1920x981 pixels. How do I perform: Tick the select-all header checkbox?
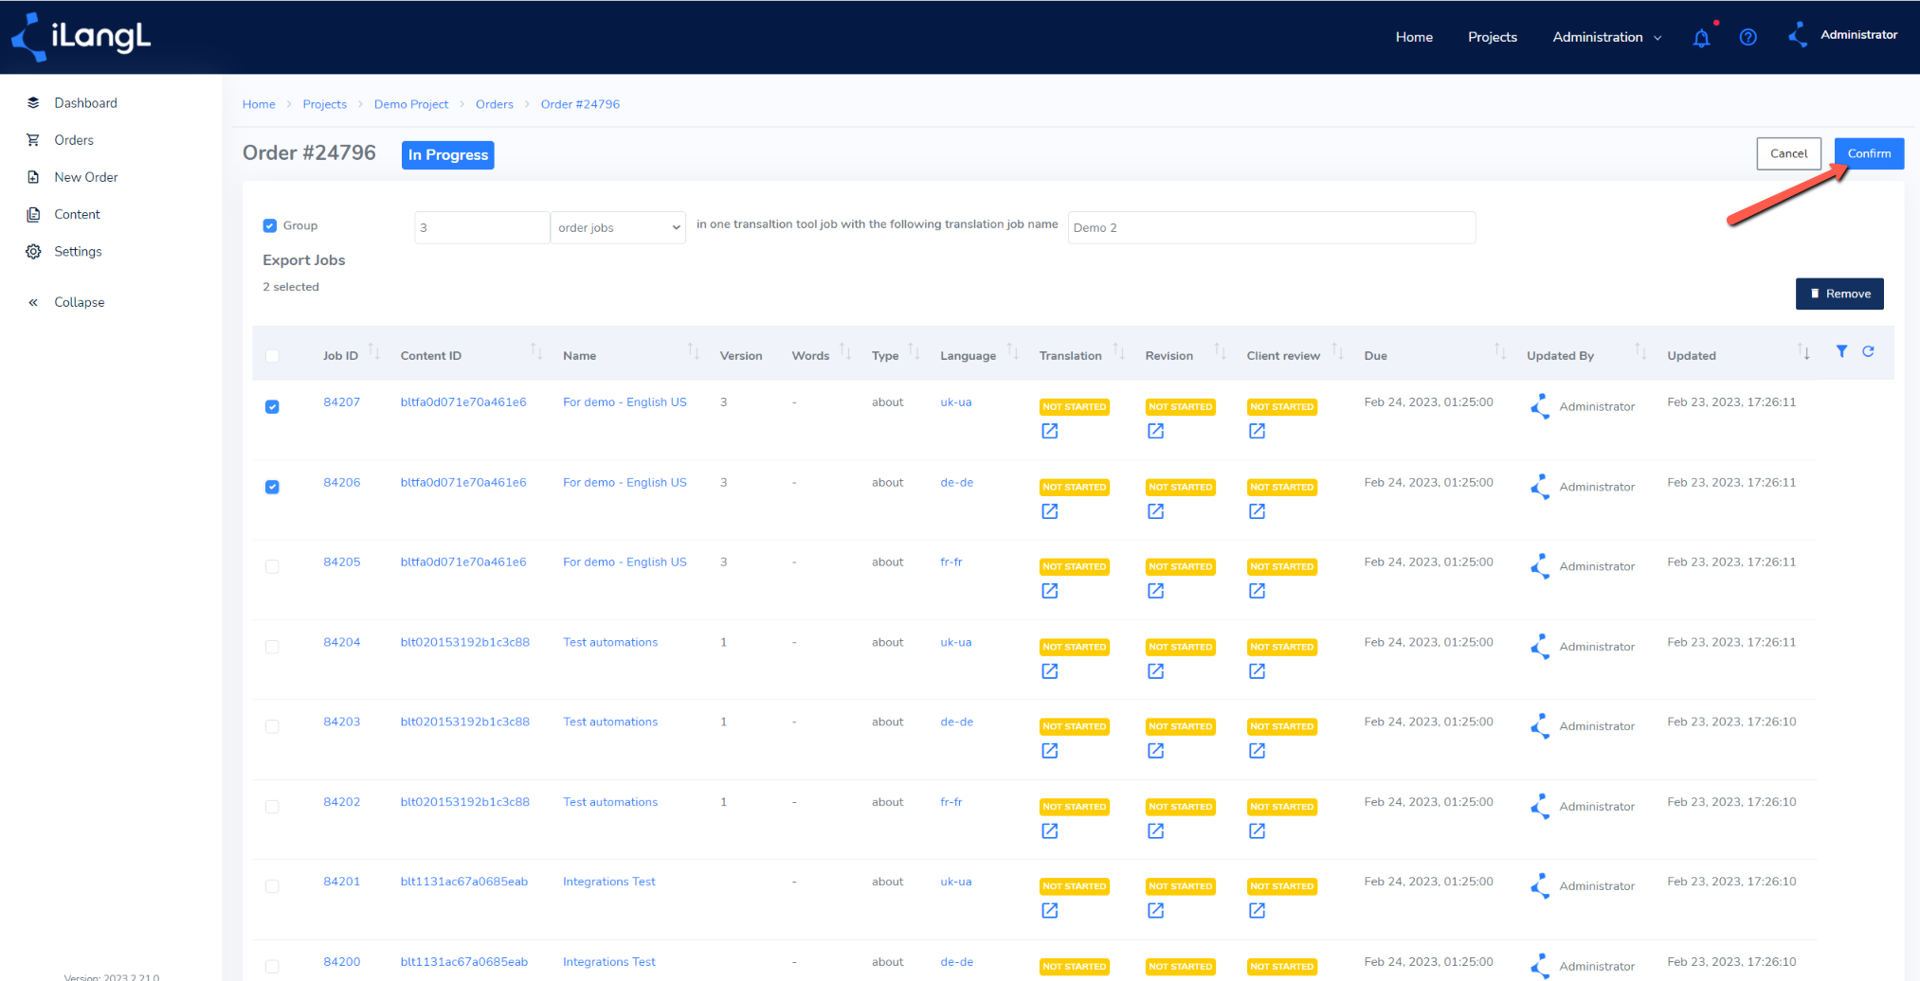[272, 356]
